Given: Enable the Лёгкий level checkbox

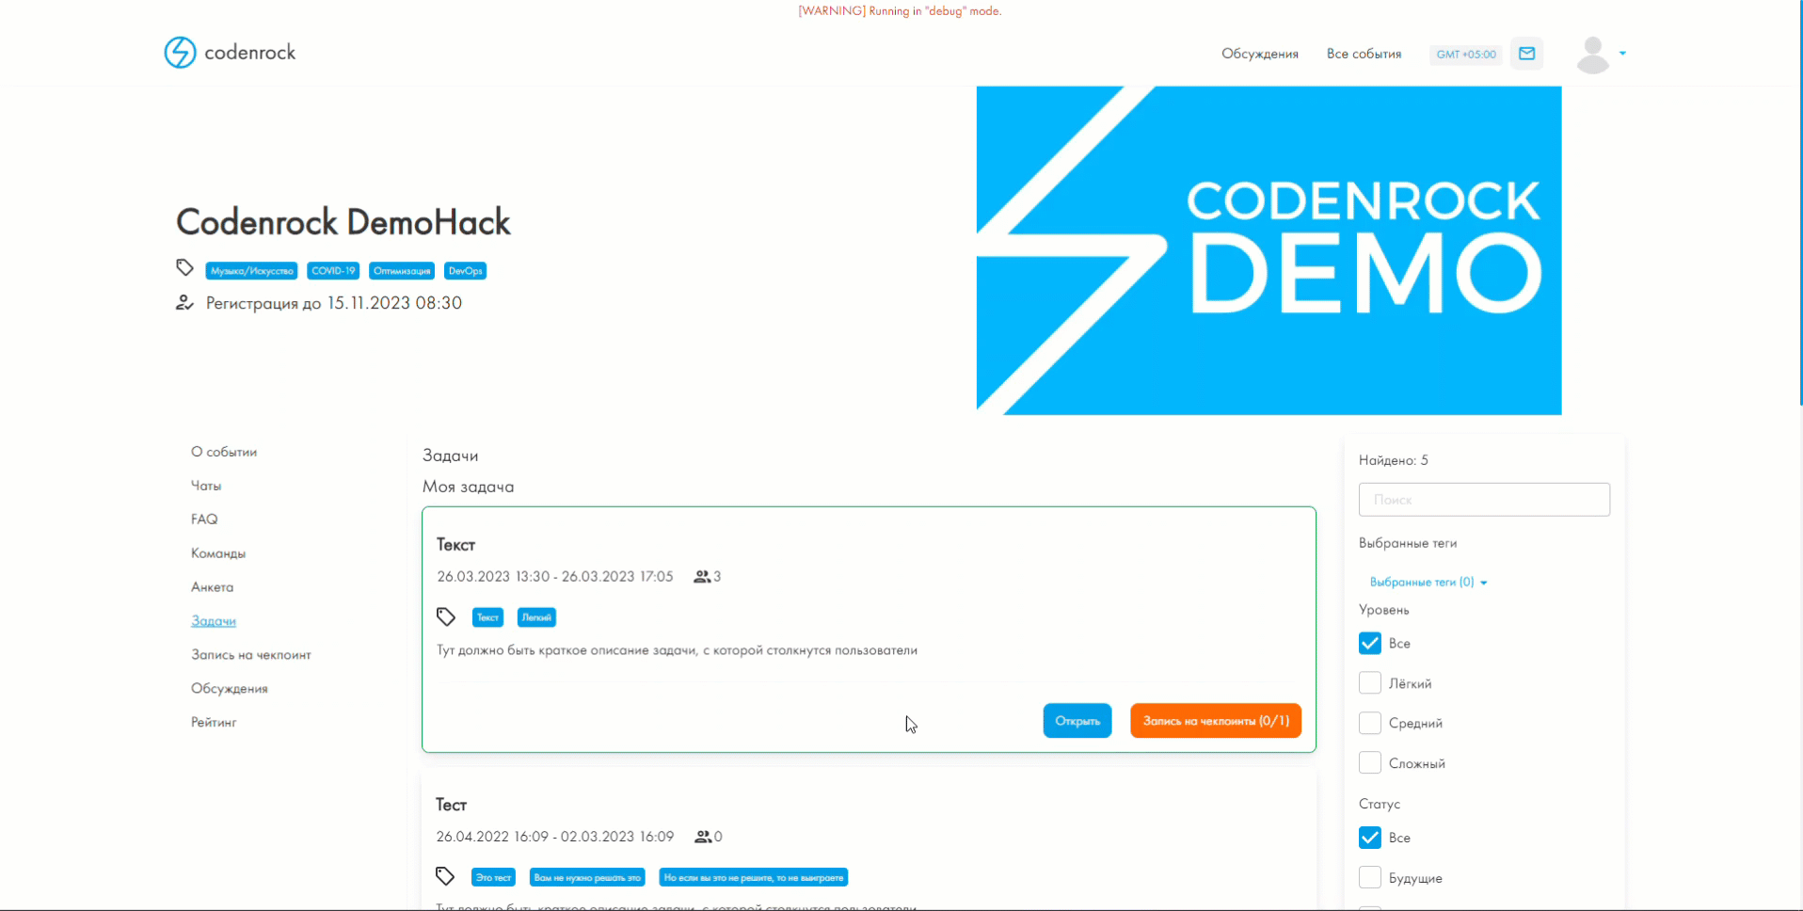Looking at the screenshot, I should [x=1370, y=683].
